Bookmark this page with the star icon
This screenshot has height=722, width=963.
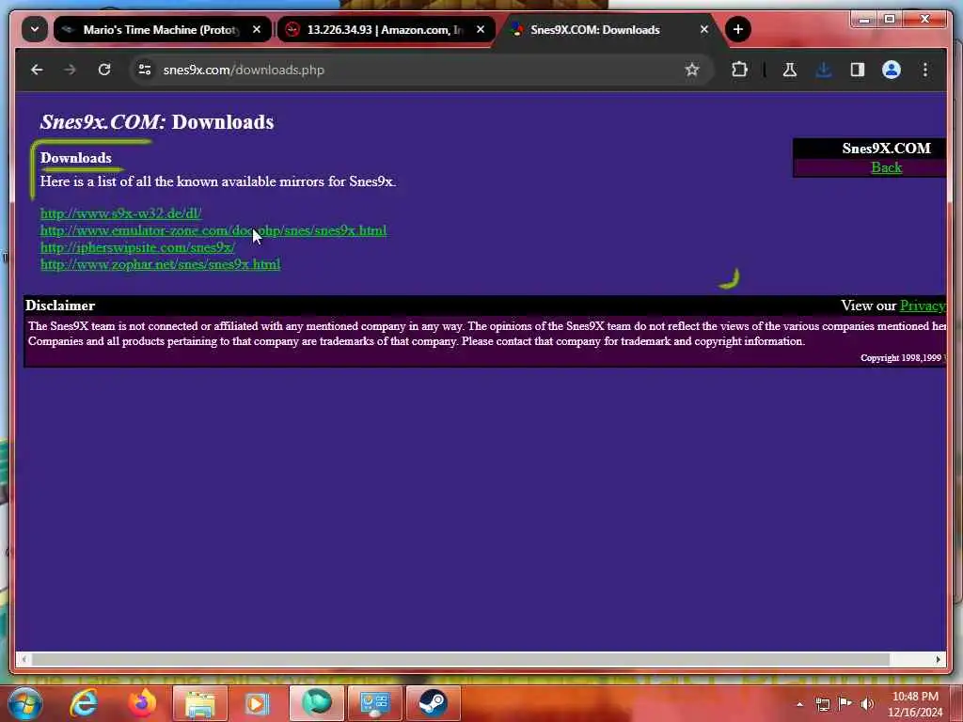(x=692, y=70)
